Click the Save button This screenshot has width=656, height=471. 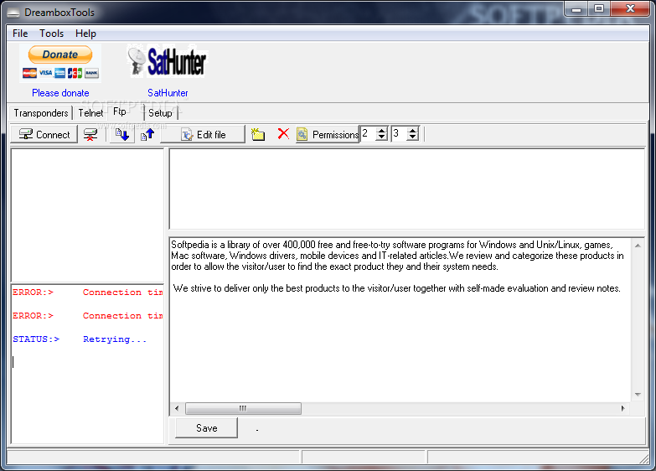pyautogui.click(x=207, y=428)
